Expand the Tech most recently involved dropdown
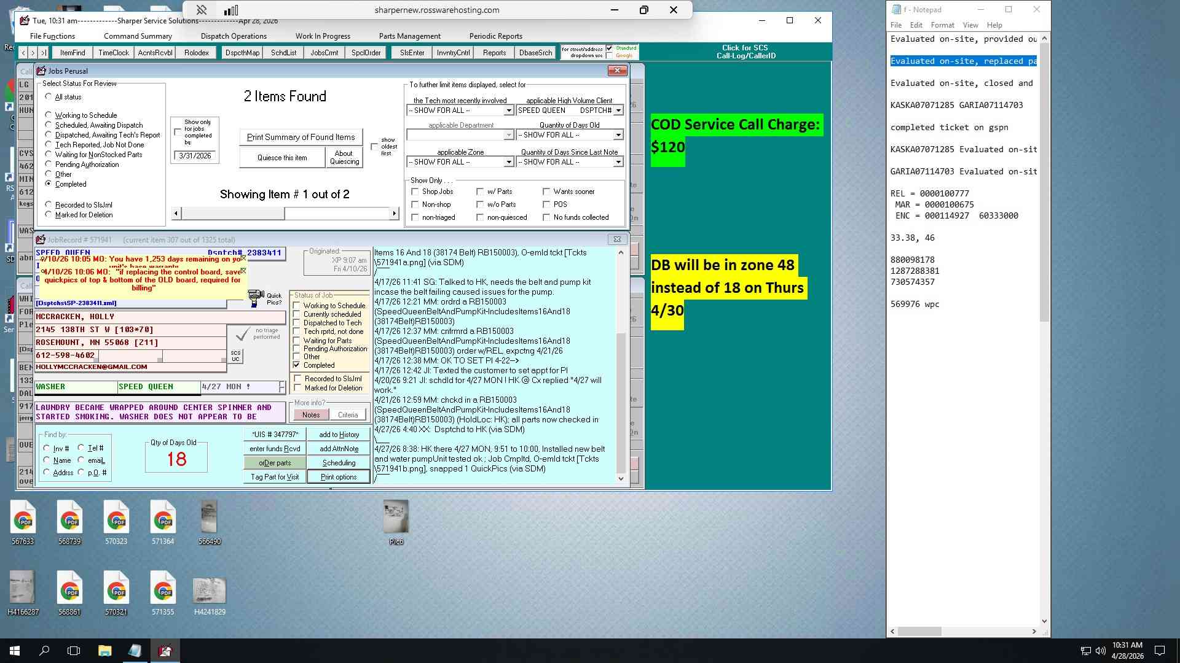 point(509,110)
